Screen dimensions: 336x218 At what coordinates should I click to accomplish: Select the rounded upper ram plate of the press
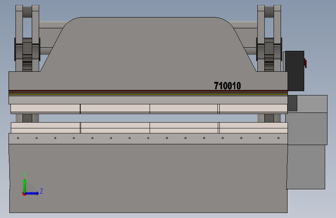pyautogui.click(x=148, y=54)
